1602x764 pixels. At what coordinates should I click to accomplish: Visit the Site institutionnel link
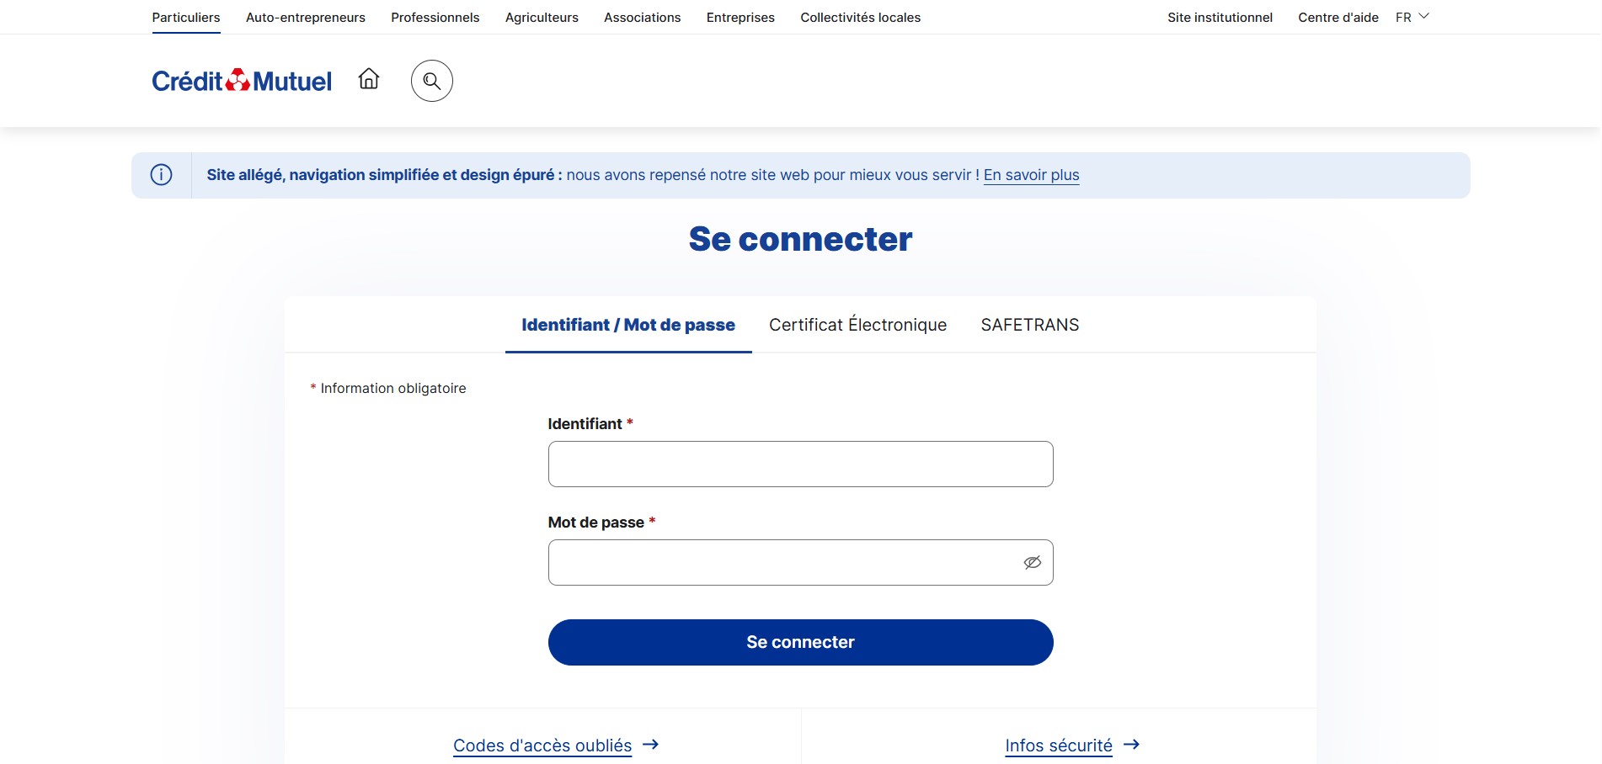click(1220, 17)
